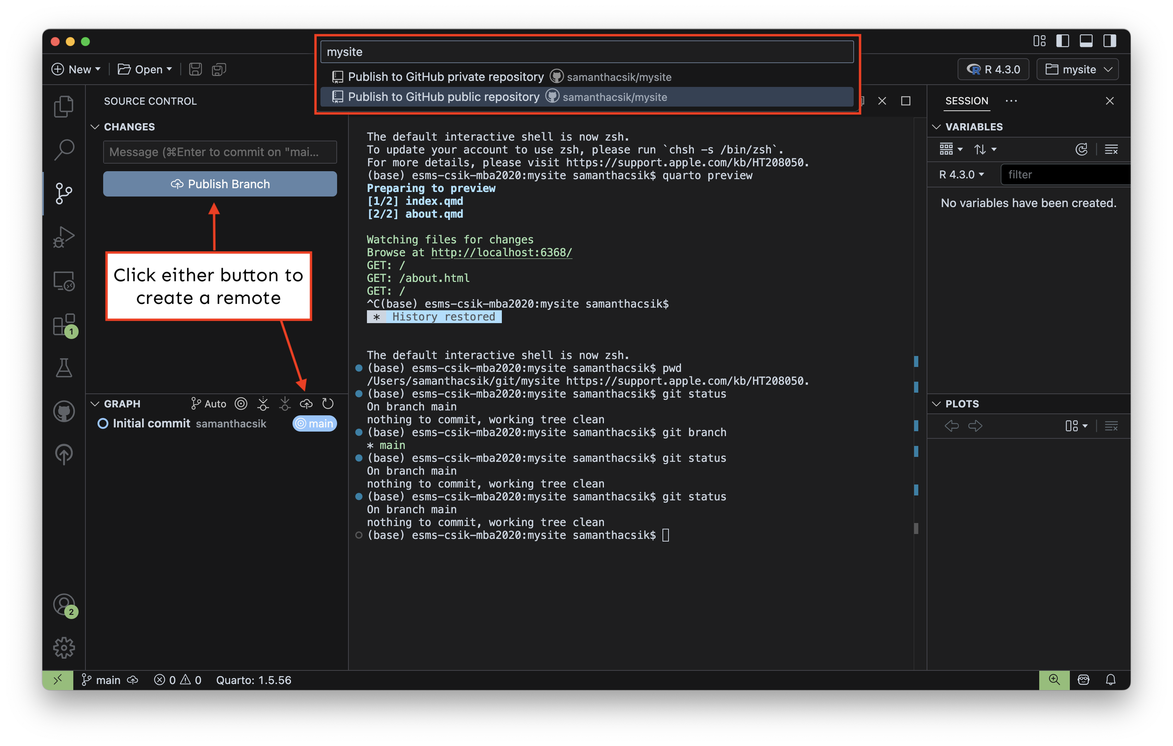Close the SESSION side panel
Image resolution: width=1173 pixels, height=746 pixels.
click(1110, 101)
